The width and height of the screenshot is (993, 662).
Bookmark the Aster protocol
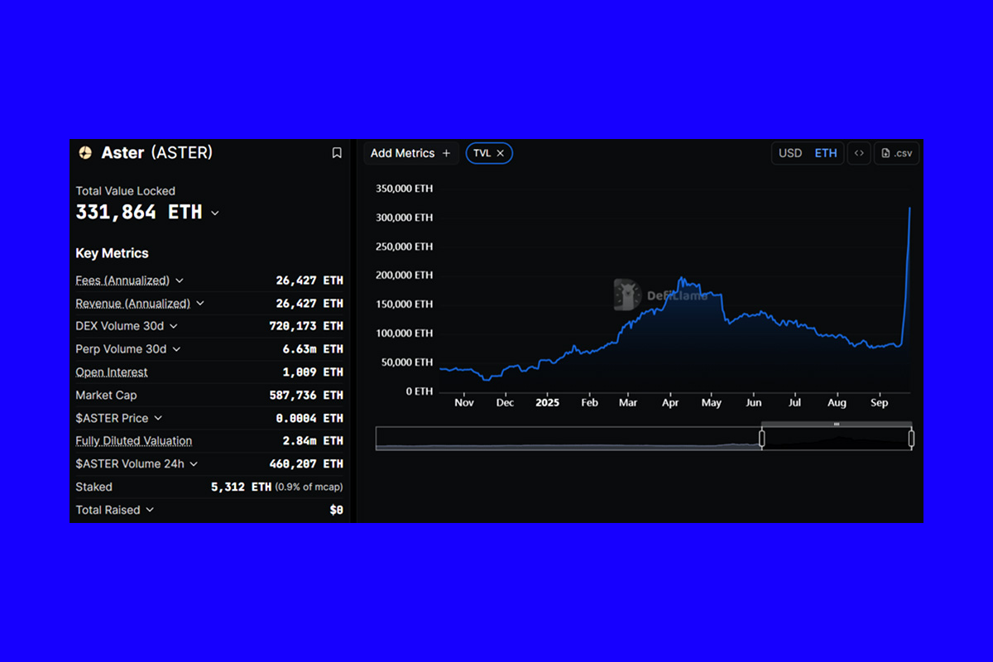[337, 153]
